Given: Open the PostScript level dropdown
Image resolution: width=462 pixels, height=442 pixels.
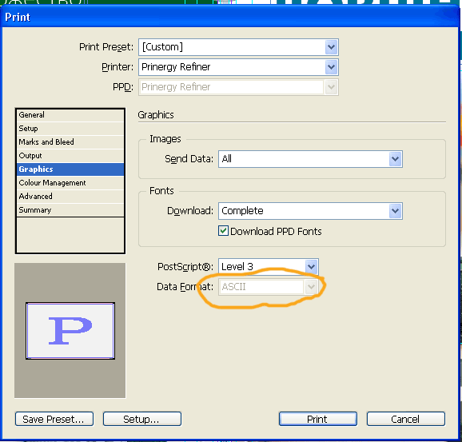Looking at the screenshot, I should click(x=268, y=267).
